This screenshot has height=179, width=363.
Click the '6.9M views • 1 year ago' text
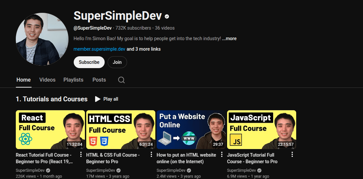pyautogui.click(x=248, y=176)
